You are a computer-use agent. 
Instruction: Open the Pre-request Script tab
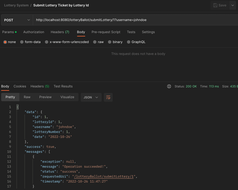106,32
